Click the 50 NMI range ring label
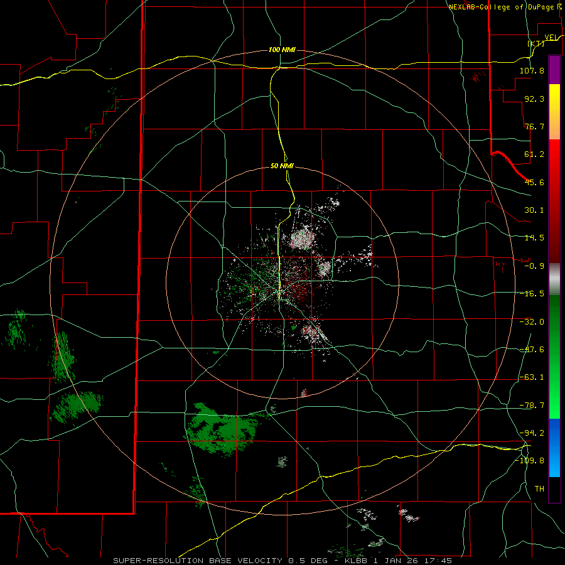 pos(282,166)
